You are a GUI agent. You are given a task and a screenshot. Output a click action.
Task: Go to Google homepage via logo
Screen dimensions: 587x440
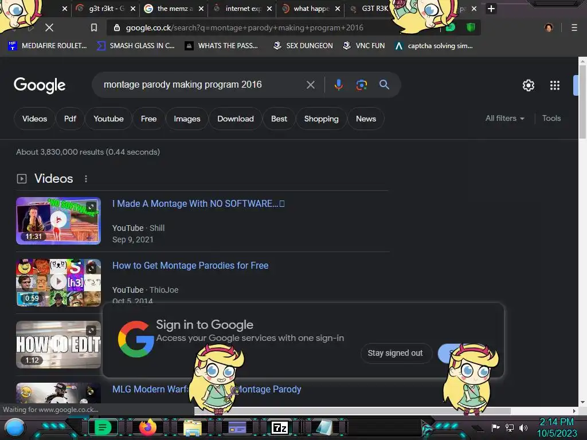[x=40, y=85]
